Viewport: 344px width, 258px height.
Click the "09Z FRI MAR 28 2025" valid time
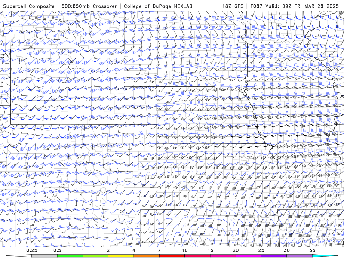pyautogui.click(x=310, y=6)
